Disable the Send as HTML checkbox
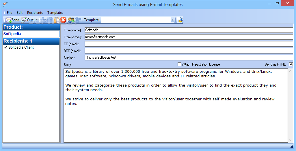Viewport: 296px width, 151px height. pyautogui.click(x=291, y=64)
